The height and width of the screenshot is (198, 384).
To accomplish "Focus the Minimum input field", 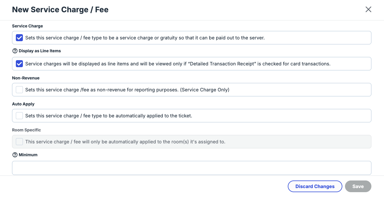I will click(x=192, y=168).
